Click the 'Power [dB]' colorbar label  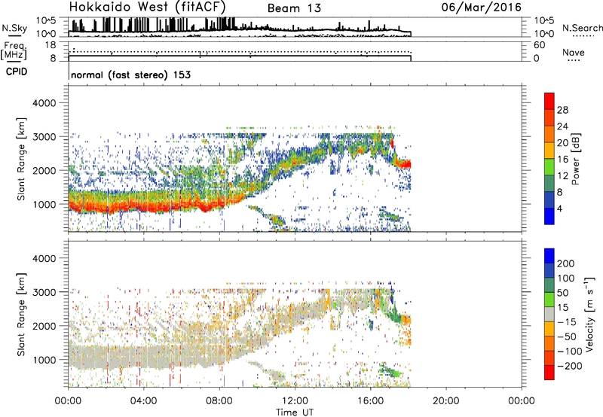(575, 159)
